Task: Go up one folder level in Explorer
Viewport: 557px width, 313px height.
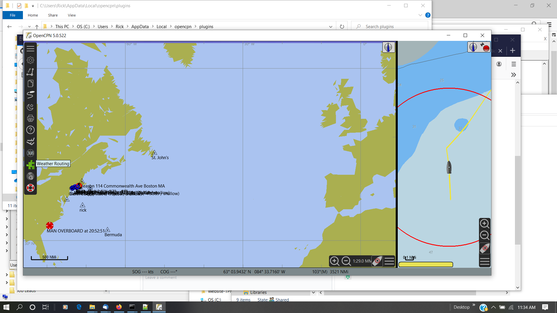Action: [37, 27]
